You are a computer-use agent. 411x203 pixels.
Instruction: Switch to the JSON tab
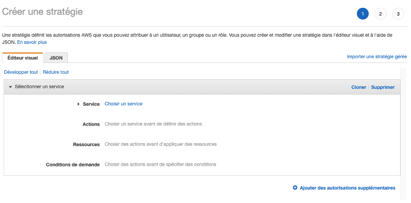(x=56, y=58)
